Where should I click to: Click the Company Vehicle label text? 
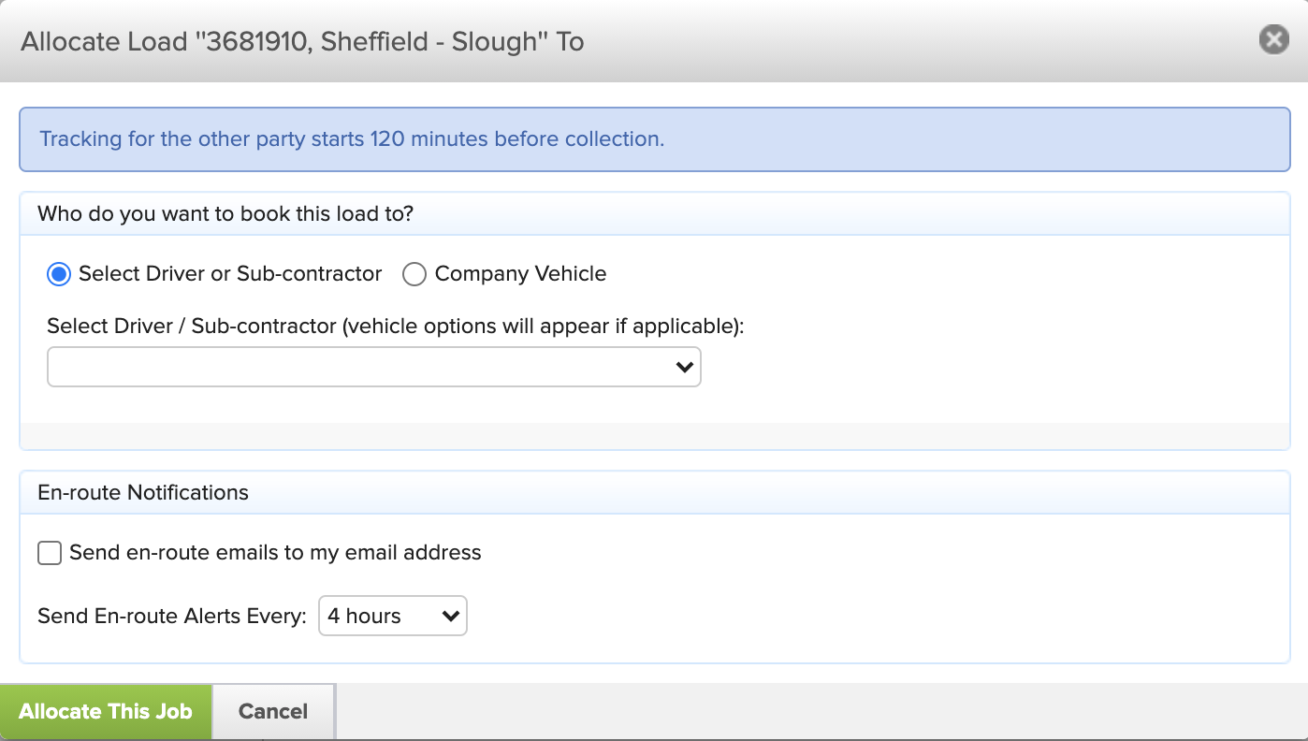(520, 273)
